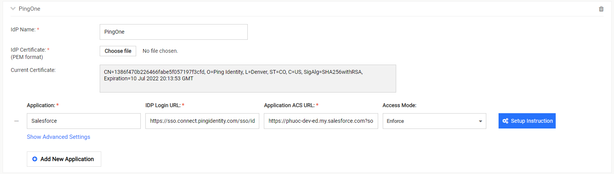Viewport: 614px width, 174px height.
Task: Click the Current Certificate text box
Action: click(248, 78)
